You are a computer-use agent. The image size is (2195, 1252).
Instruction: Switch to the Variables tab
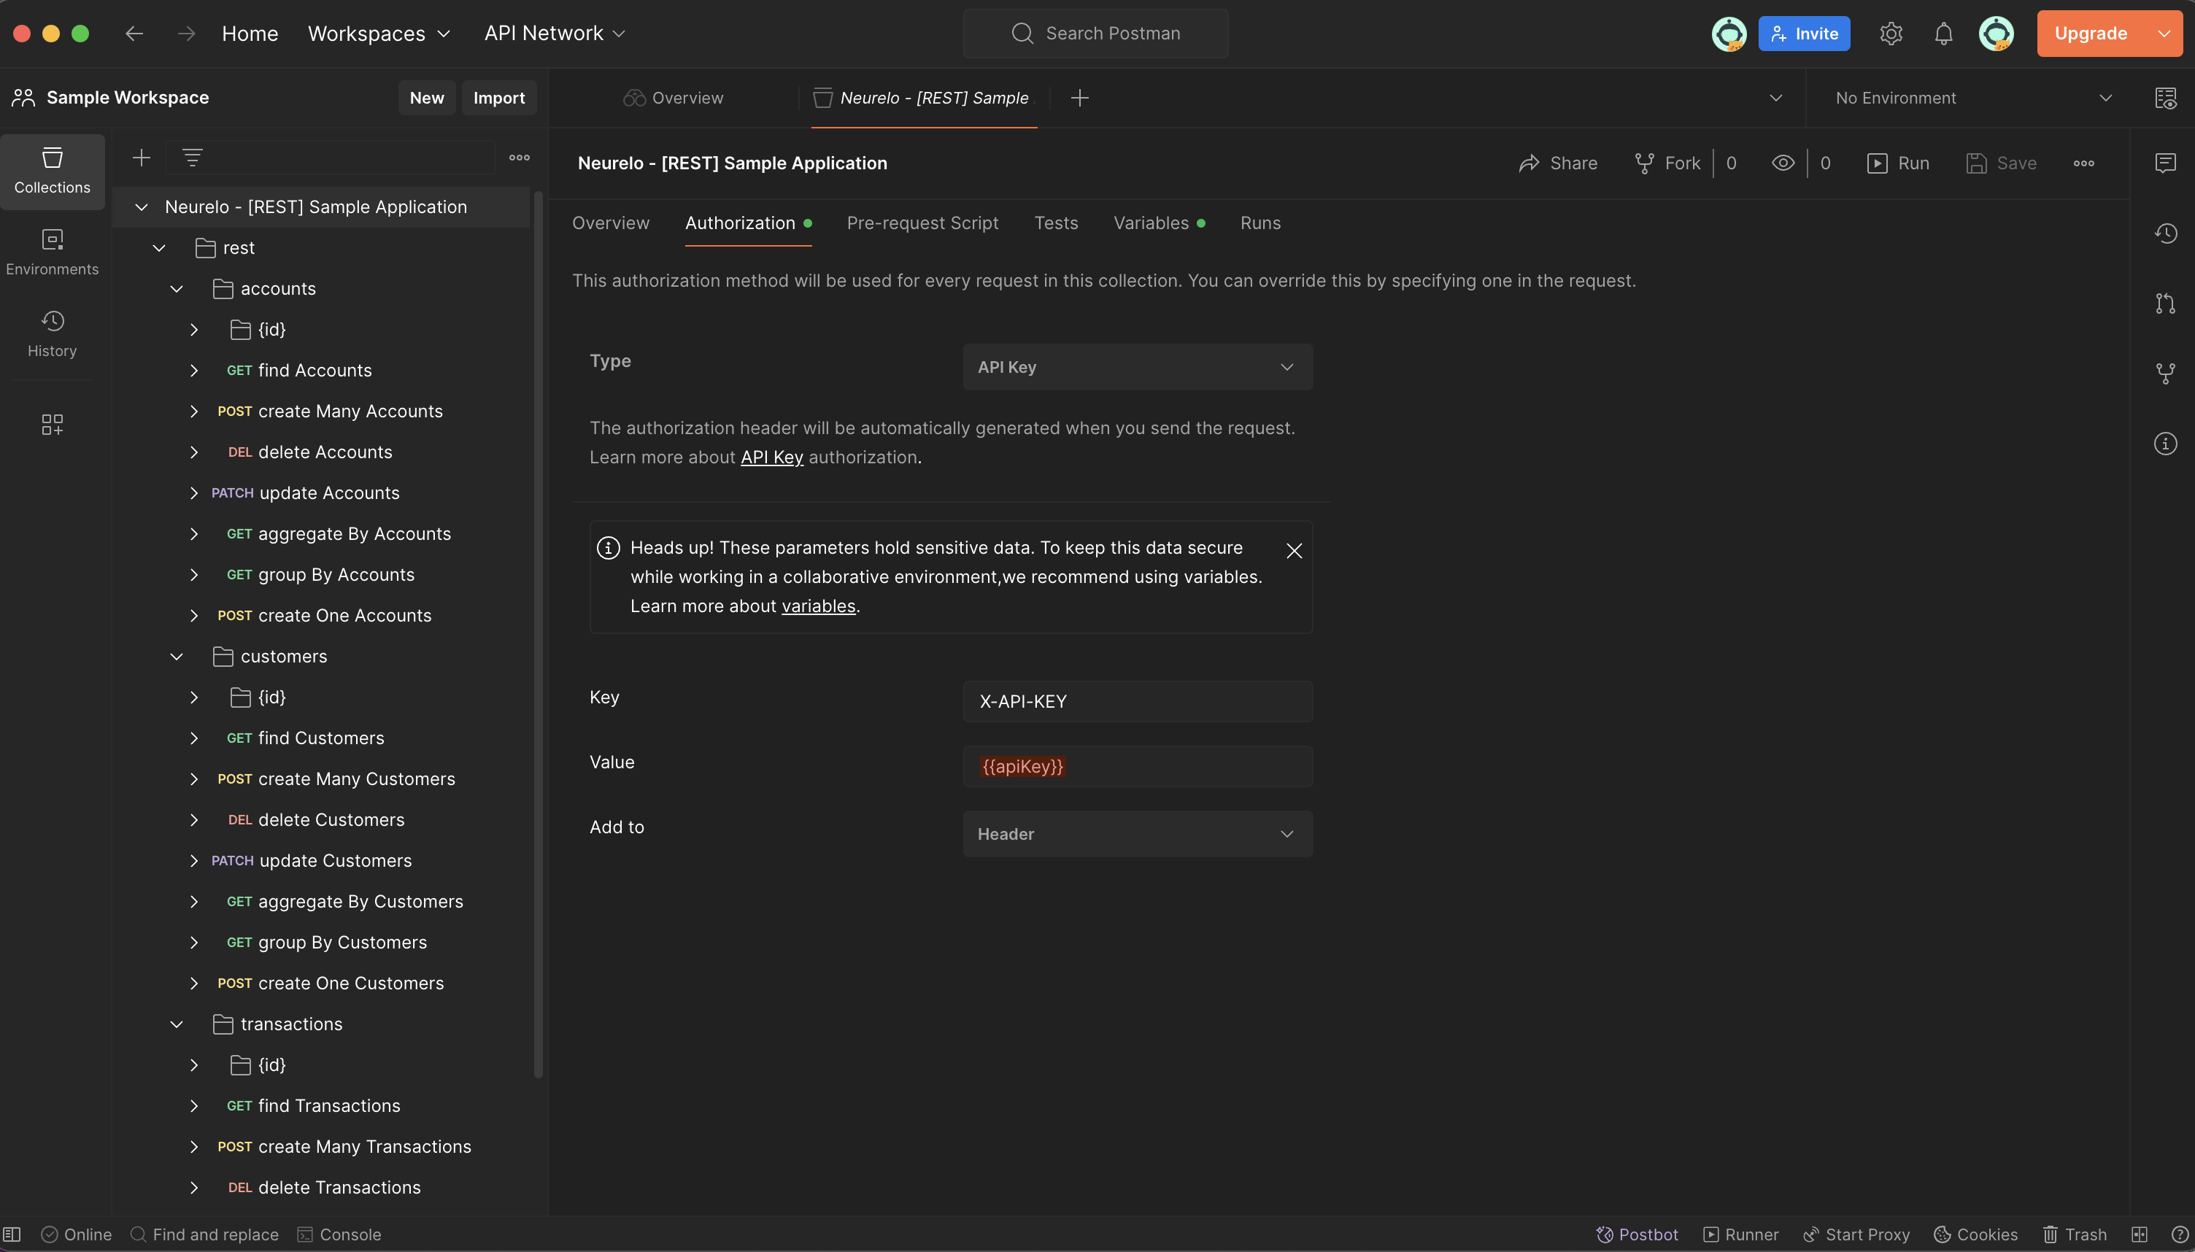coord(1150,223)
